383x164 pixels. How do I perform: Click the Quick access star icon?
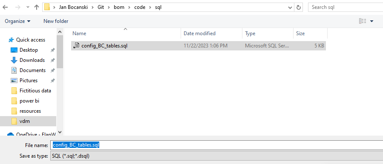click(11, 40)
